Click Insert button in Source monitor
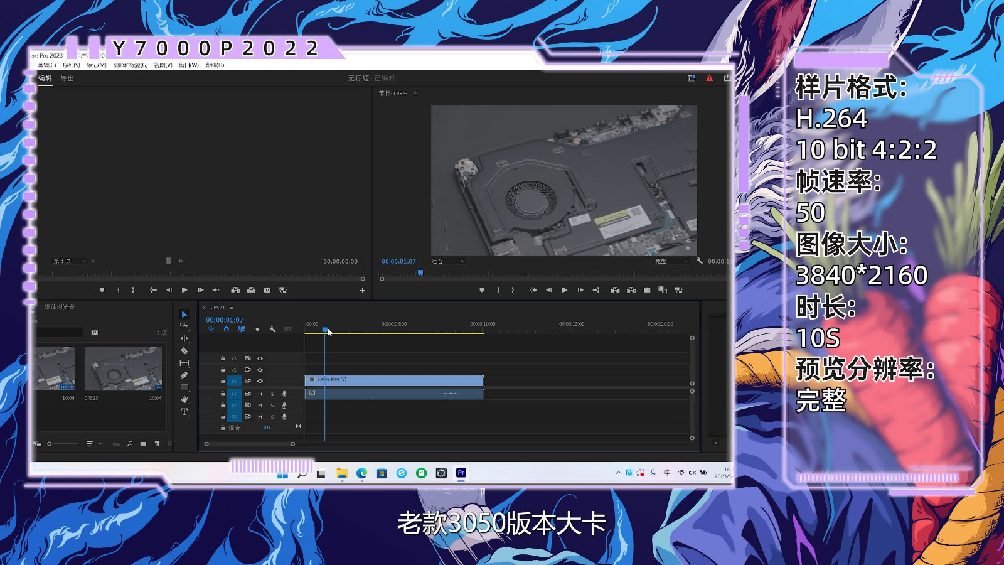The width and height of the screenshot is (1004, 565). [235, 290]
